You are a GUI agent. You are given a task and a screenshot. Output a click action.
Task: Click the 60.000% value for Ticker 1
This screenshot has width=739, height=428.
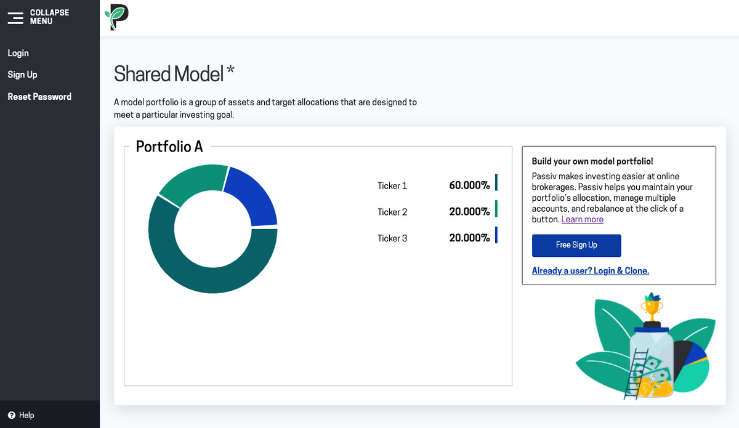click(469, 185)
